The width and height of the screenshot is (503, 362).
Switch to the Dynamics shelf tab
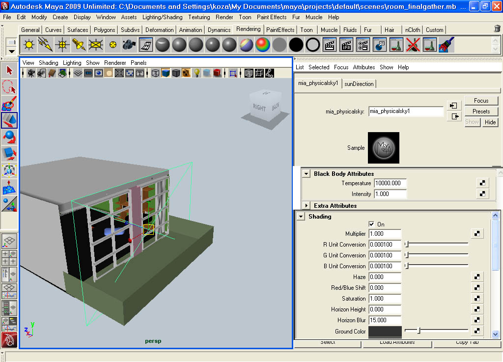(x=219, y=30)
